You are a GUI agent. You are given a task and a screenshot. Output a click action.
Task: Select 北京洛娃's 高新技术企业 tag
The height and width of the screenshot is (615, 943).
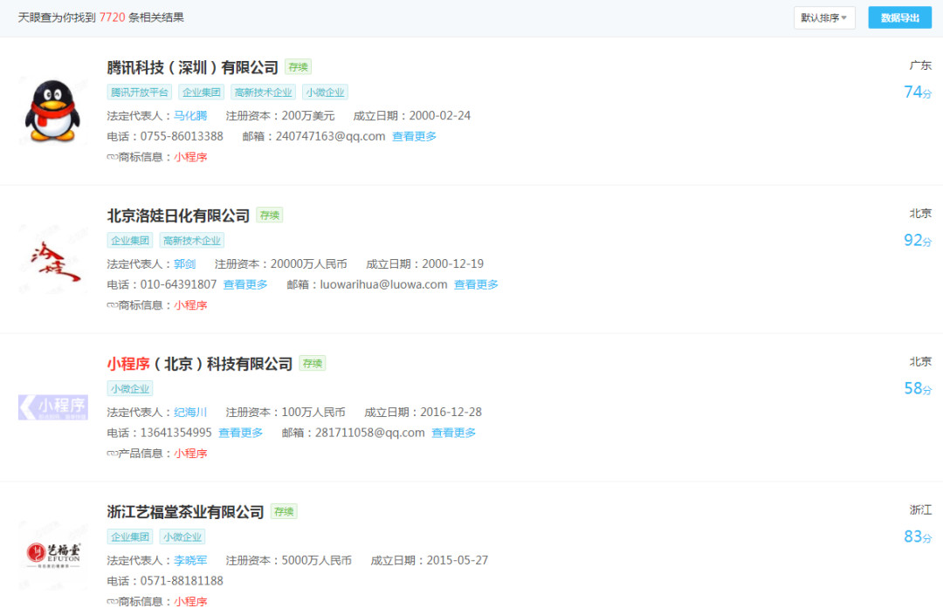[192, 241]
